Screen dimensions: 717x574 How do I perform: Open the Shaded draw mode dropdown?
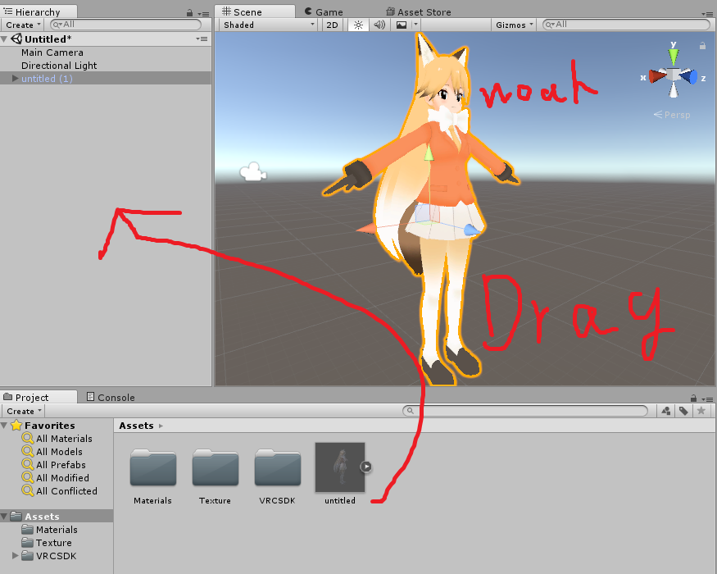[269, 25]
